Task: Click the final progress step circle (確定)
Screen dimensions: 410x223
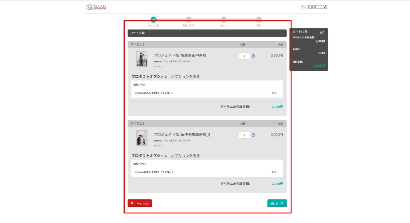Action: coord(259,19)
